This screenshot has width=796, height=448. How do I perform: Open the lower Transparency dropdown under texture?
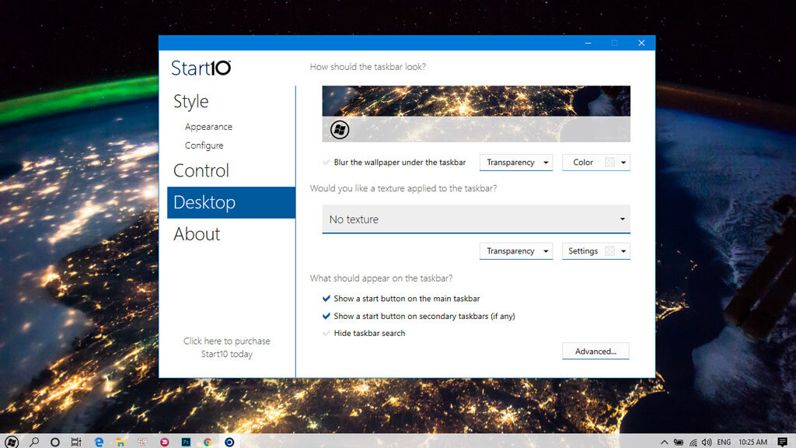[516, 251]
